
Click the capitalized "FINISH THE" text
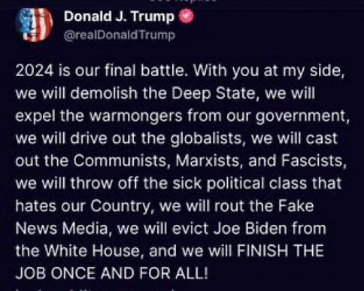(281, 251)
